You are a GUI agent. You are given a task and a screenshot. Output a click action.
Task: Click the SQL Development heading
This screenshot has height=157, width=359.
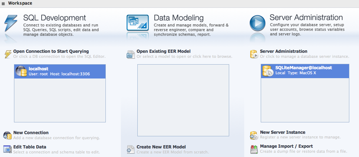coord(55,18)
